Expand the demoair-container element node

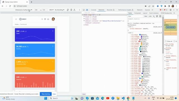click(x=84, y=21)
